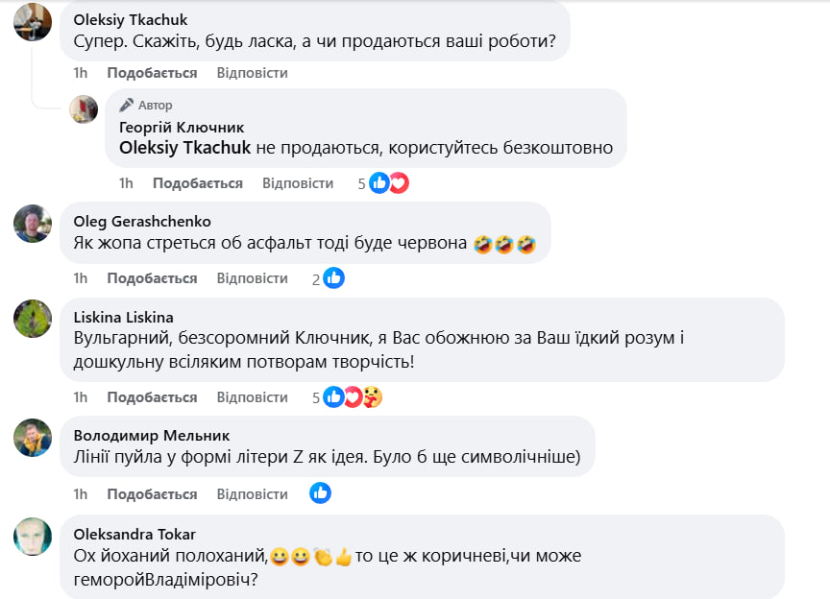Open the Oleksiy Tkachuk mention link in reply

point(184,148)
